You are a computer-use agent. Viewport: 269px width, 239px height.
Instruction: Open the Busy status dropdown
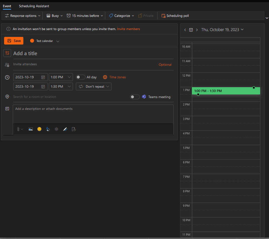[55, 16]
